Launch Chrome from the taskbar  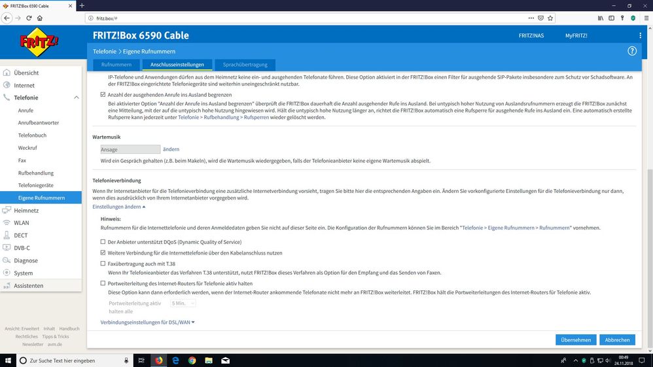pyautogui.click(x=192, y=360)
